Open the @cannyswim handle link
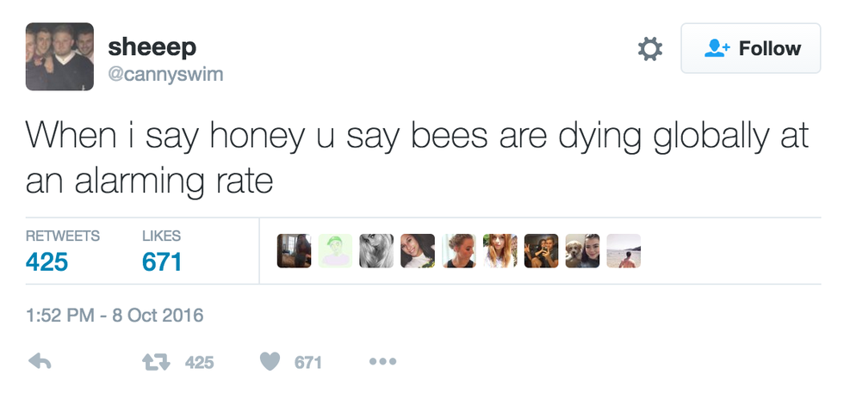 [165, 74]
